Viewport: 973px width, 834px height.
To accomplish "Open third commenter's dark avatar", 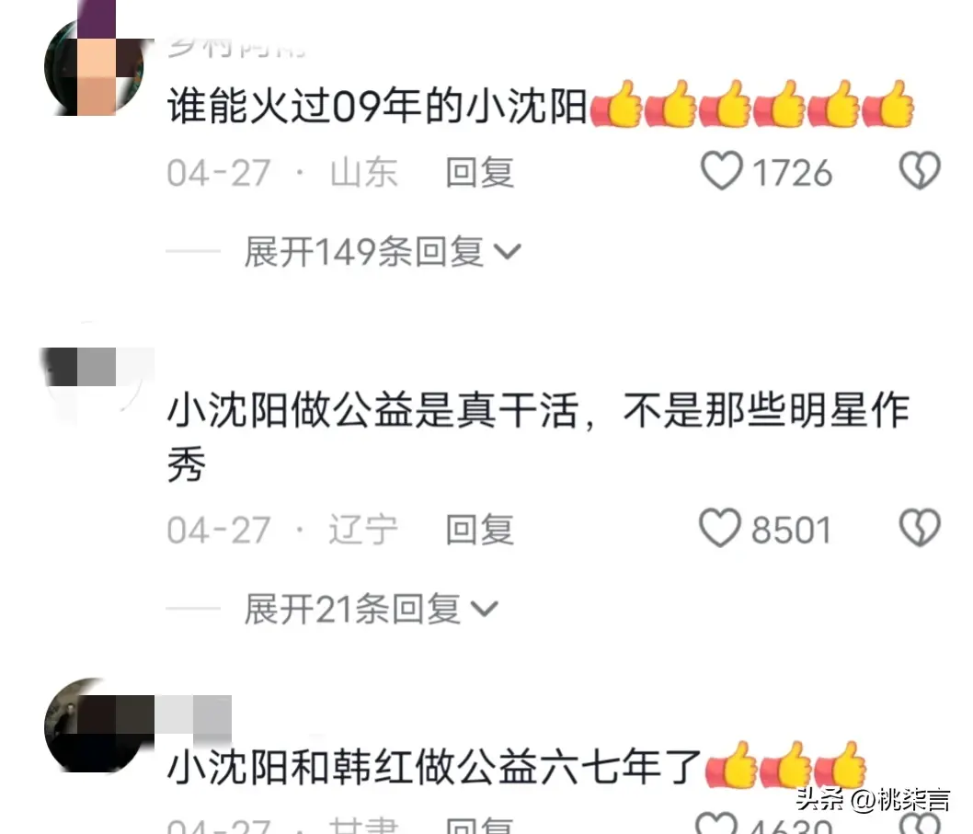I will 95,726.
